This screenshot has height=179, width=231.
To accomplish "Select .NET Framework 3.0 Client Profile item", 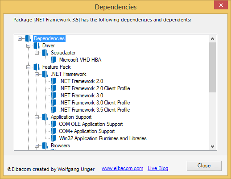I will click(x=95, y=103).
